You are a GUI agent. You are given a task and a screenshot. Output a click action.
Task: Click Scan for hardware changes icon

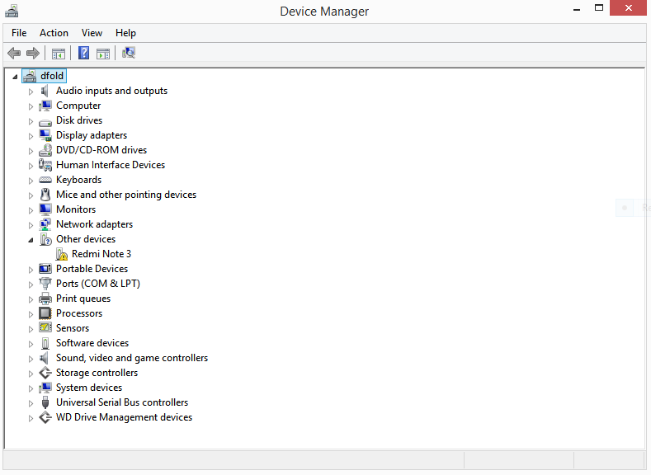(x=128, y=54)
